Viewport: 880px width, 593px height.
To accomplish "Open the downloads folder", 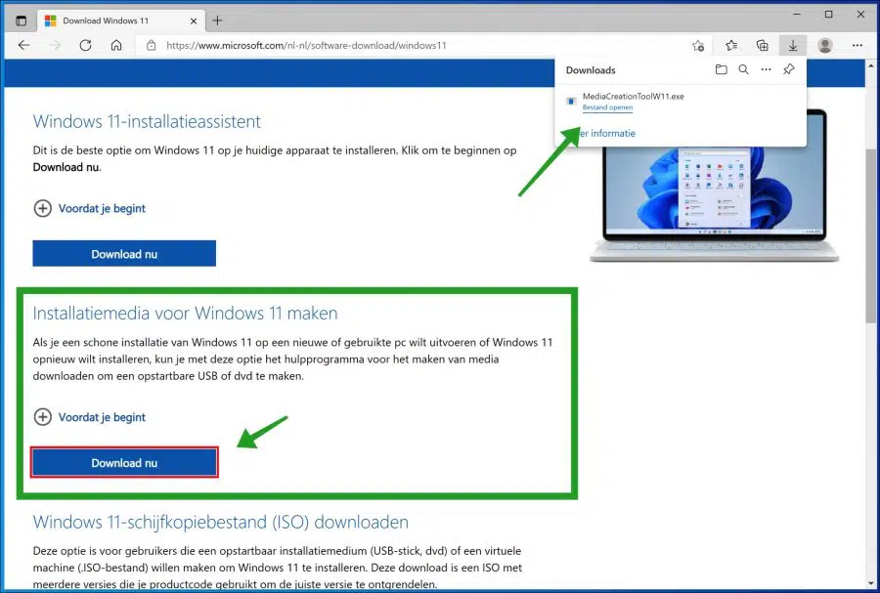I will (722, 69).
